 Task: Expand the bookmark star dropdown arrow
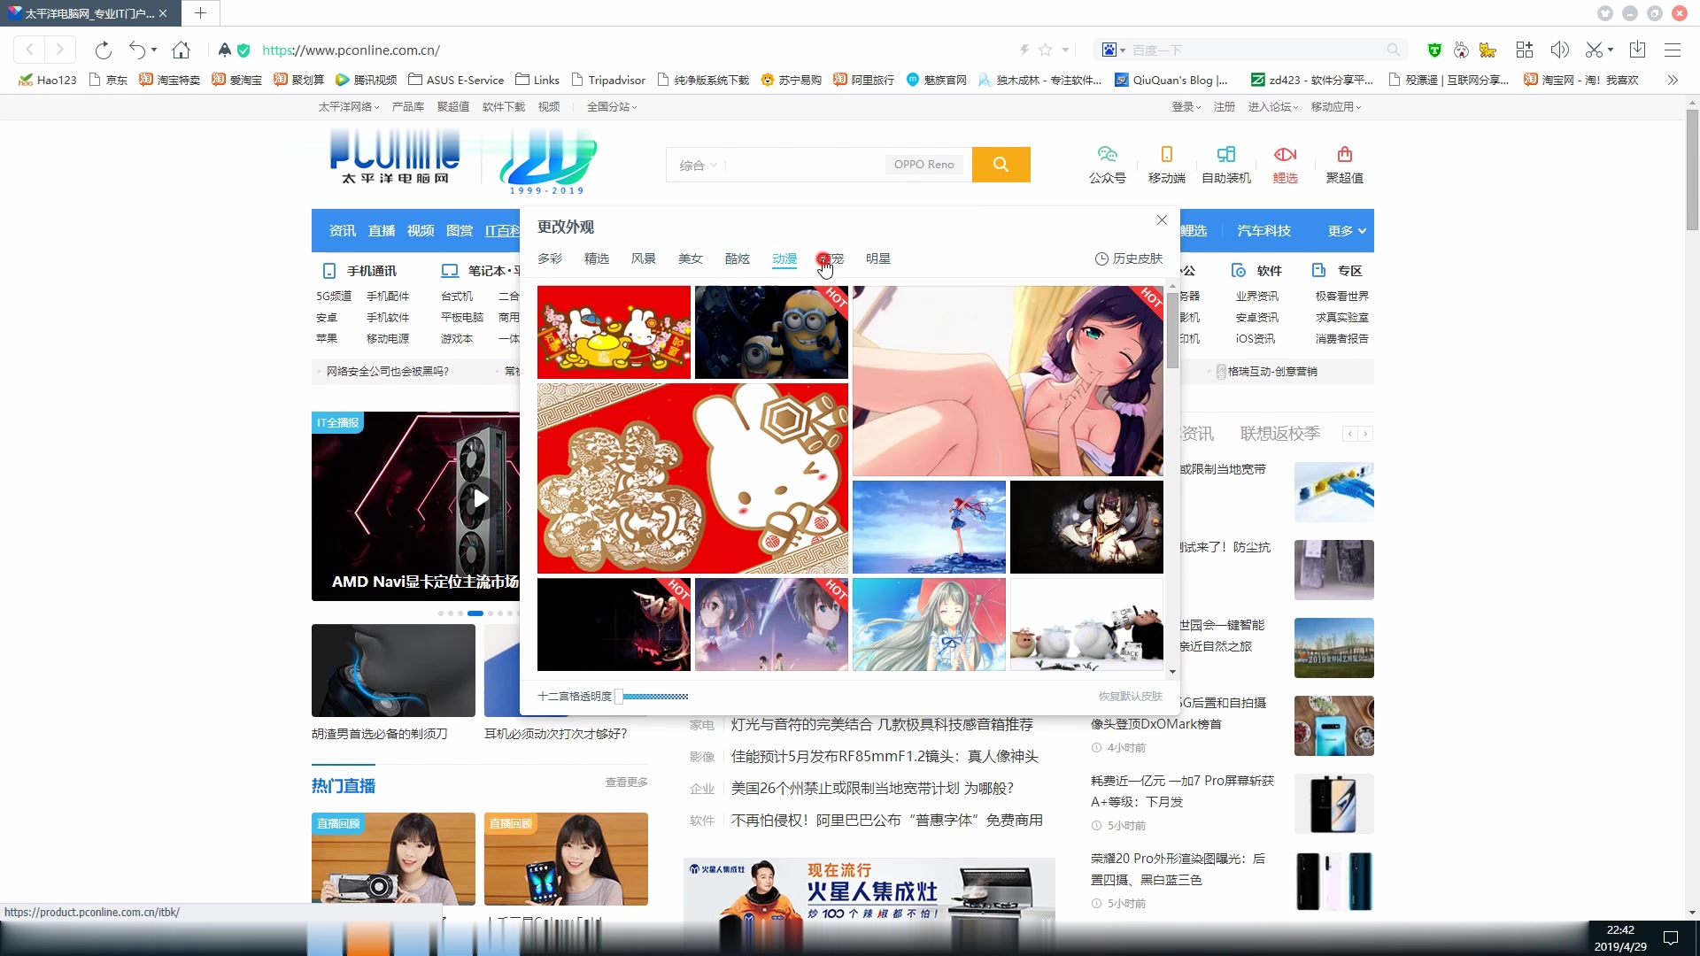click(x=1065, y=50)
